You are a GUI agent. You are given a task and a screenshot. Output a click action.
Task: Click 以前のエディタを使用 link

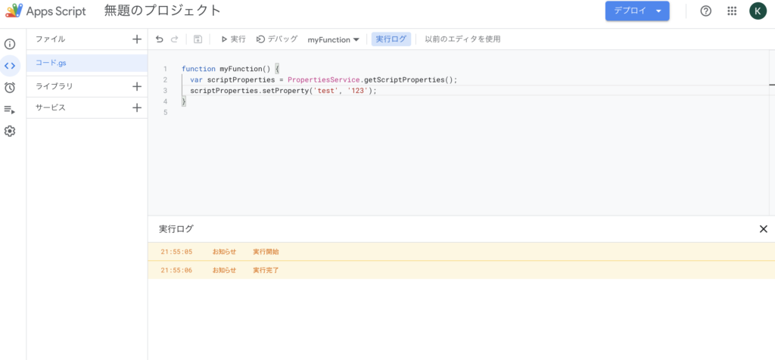point(462,39)
